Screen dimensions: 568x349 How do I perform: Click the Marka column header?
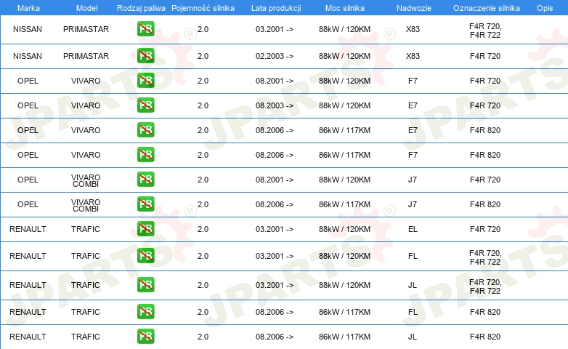click(x=28, y=8)
